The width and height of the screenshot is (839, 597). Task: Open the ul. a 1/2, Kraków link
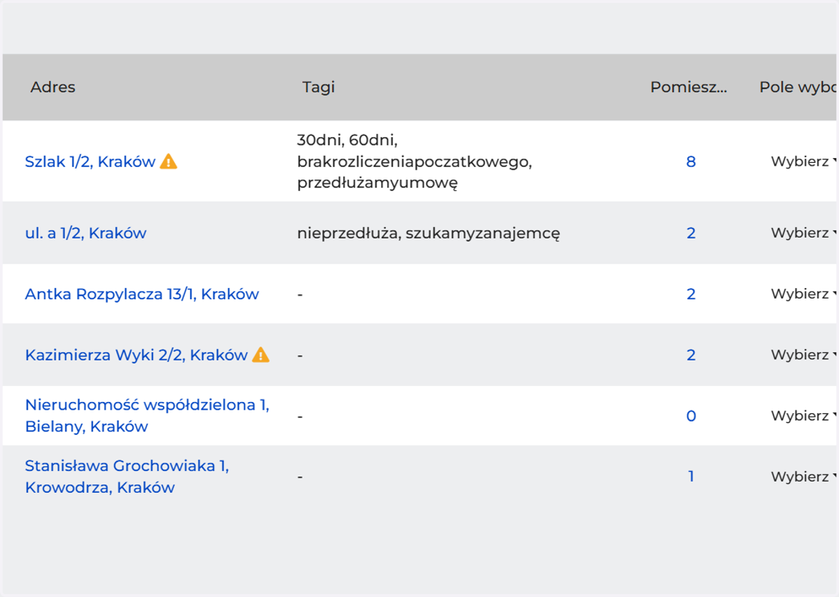pos(86,233)
